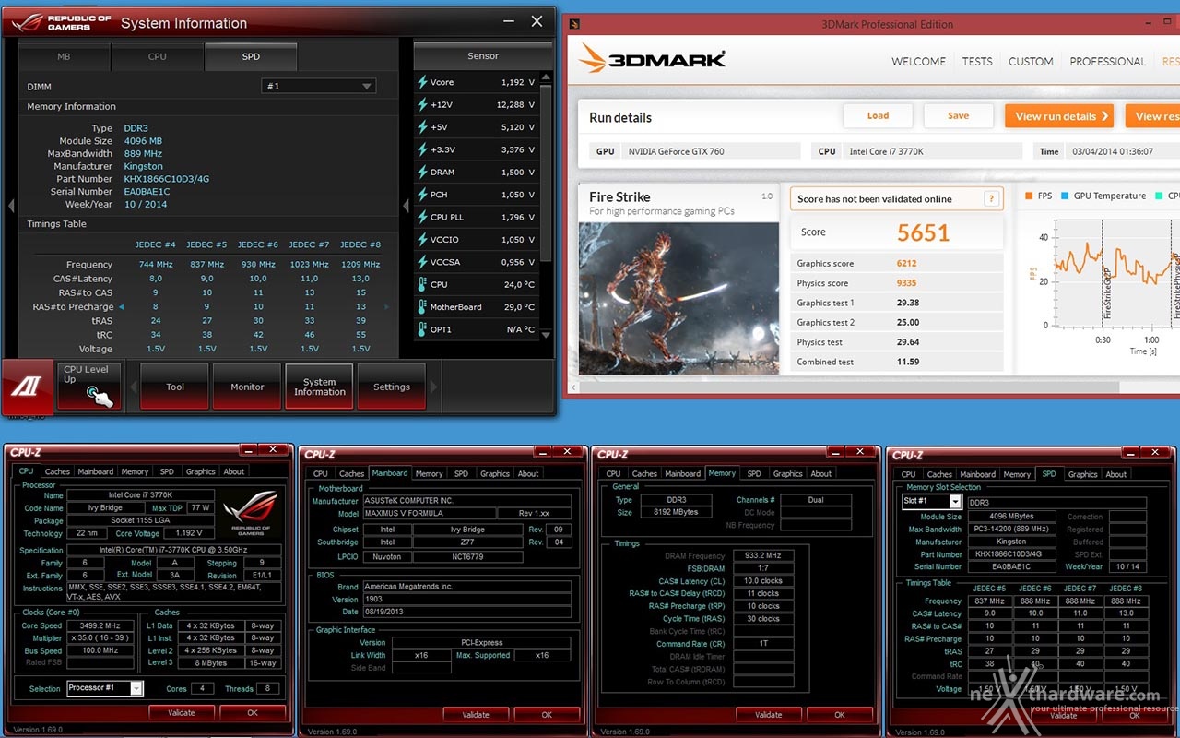This screenshot has height=738, width=1180.
Task: Click OK in the CPU-Z Mainboard window
Action: 547,715
